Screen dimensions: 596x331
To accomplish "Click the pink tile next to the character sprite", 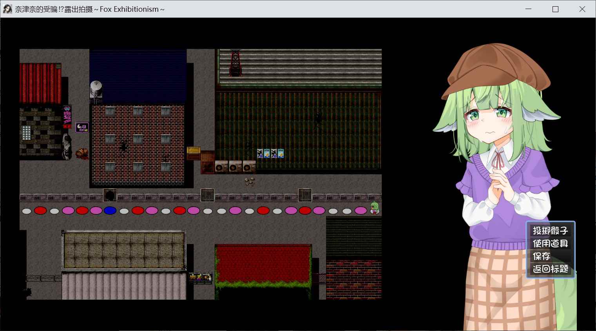I will tap(360, 211).
